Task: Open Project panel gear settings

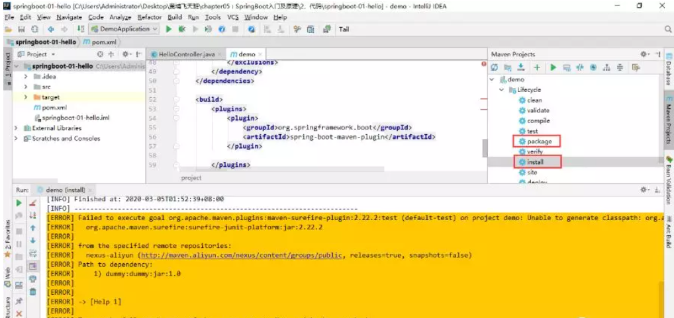Action: pyautogui.click(x=126, y=54)
